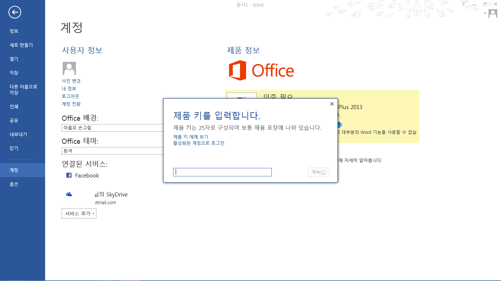Click 로그아웃 link
501x281 pixels.
tap(70, 96)
